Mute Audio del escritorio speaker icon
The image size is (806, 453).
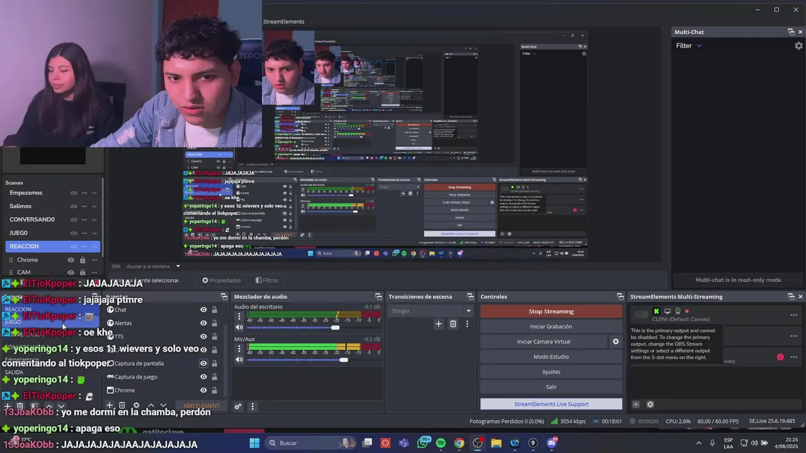coord(239,327)
